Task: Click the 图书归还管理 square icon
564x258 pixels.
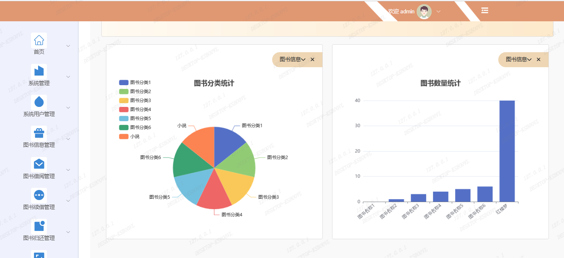Action: pos(39,226)
